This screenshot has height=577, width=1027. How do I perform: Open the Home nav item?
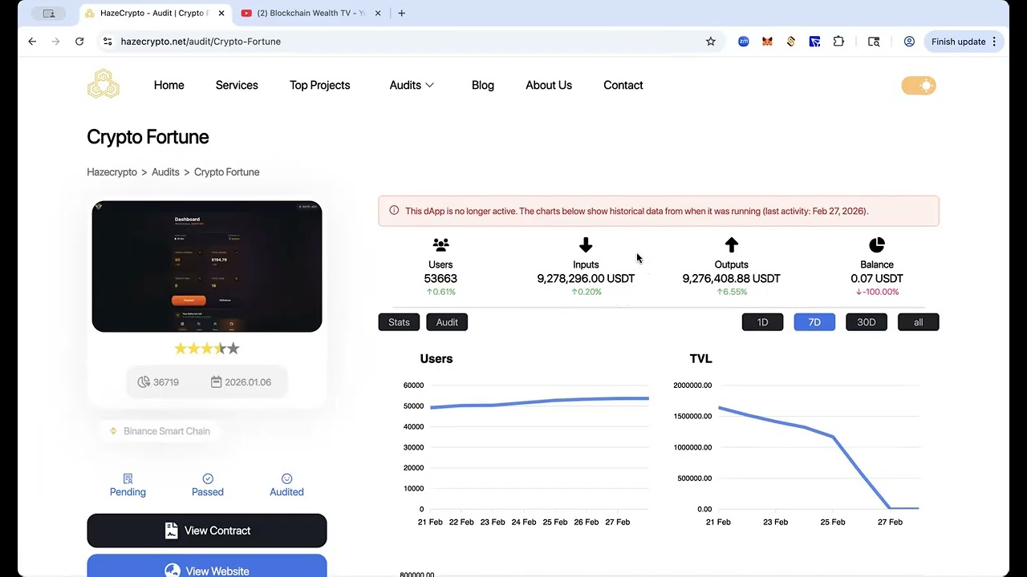pos(169,85)
